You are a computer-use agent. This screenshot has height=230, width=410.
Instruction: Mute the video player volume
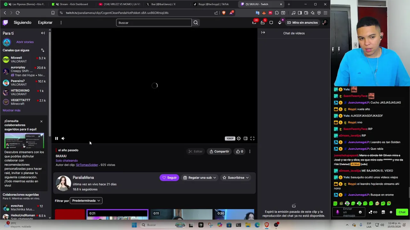point(63,138)
